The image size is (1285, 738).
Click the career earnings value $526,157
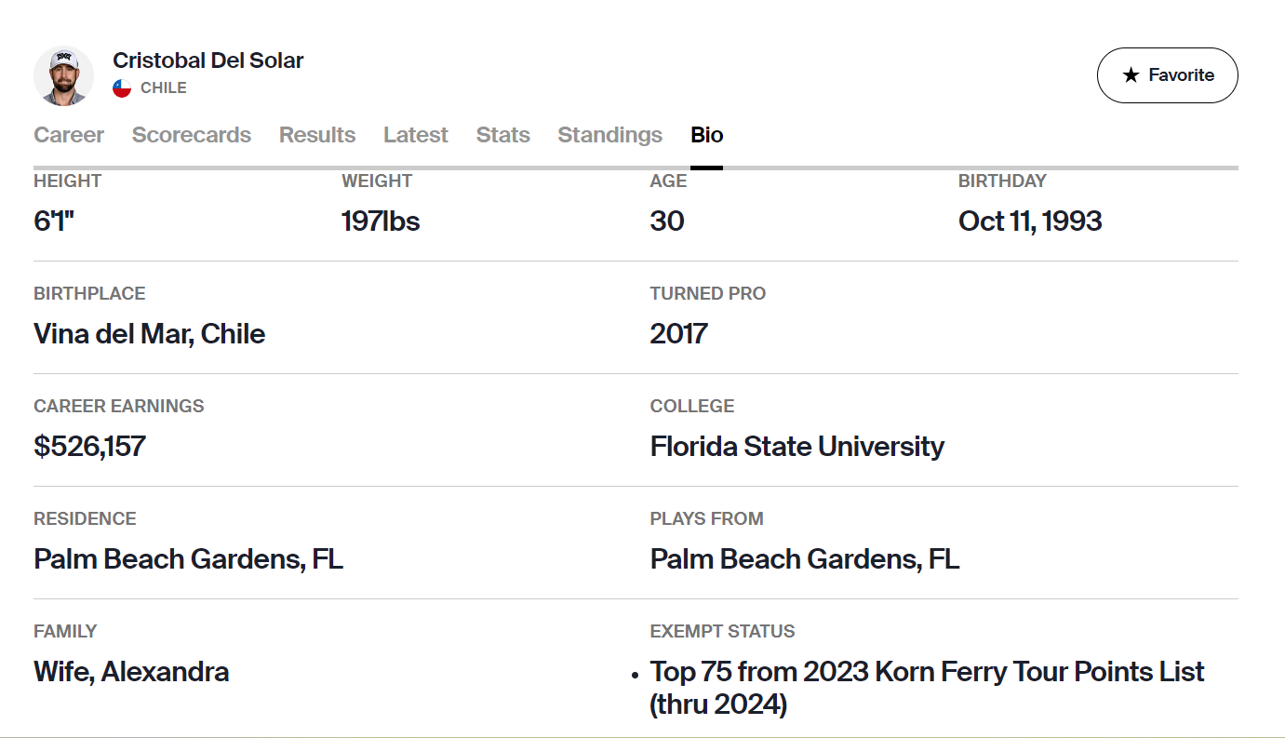tap(90, 446)
